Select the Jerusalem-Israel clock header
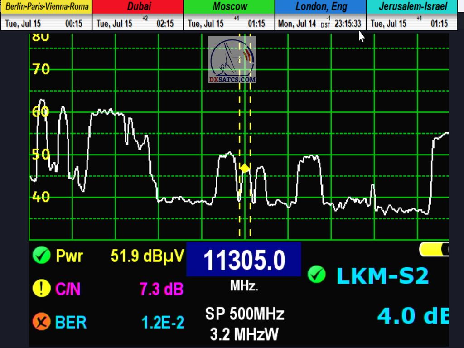 412,7
